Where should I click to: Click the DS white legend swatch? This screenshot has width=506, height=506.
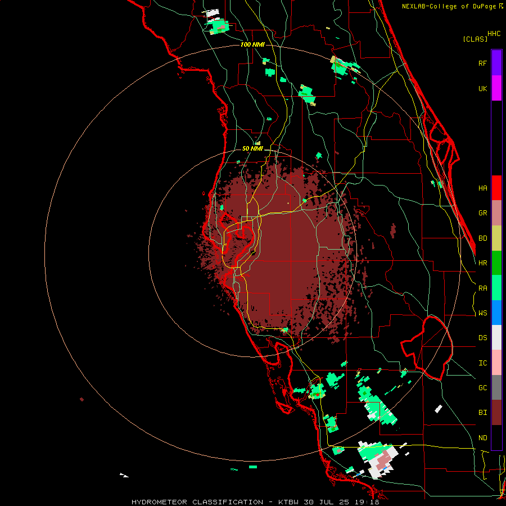click(496, 337)
